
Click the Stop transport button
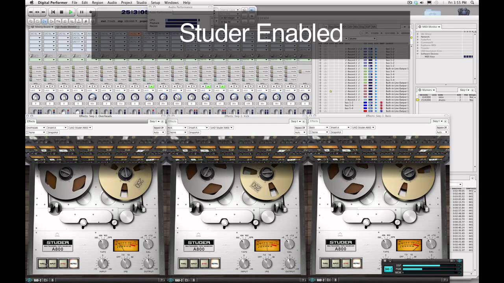click(61, 12)
